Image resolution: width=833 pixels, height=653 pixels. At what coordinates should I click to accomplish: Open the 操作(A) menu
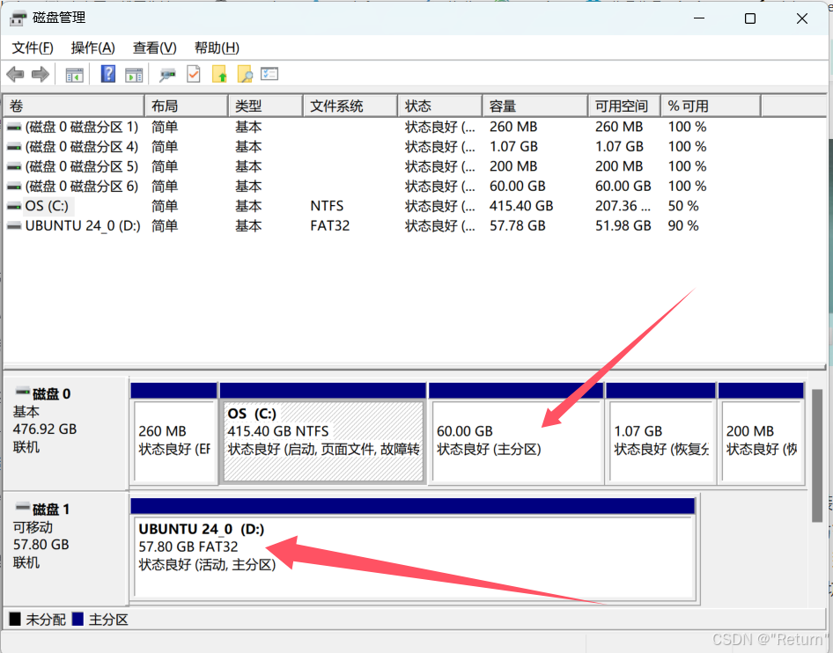[x=93, y=48]
